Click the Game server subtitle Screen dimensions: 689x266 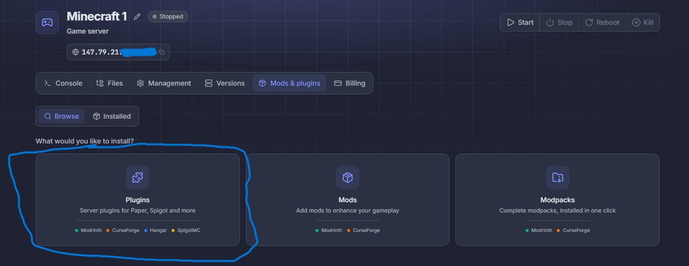88,31
